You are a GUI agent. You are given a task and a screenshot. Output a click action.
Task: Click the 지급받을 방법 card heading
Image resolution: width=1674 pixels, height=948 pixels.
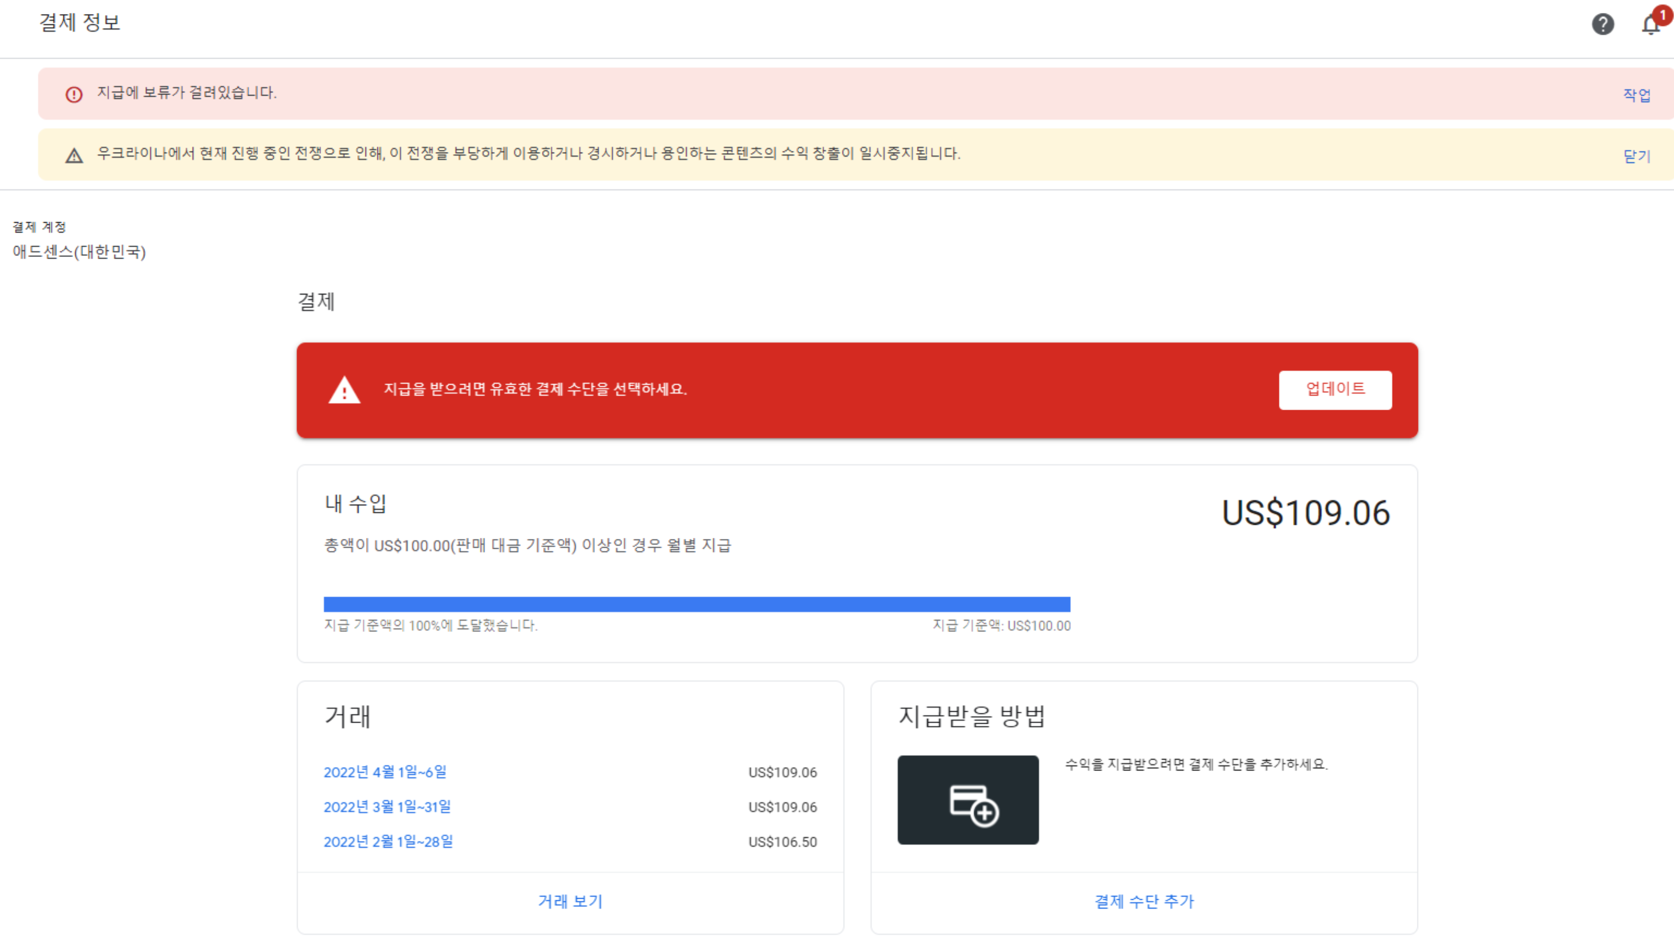[971, 716]
